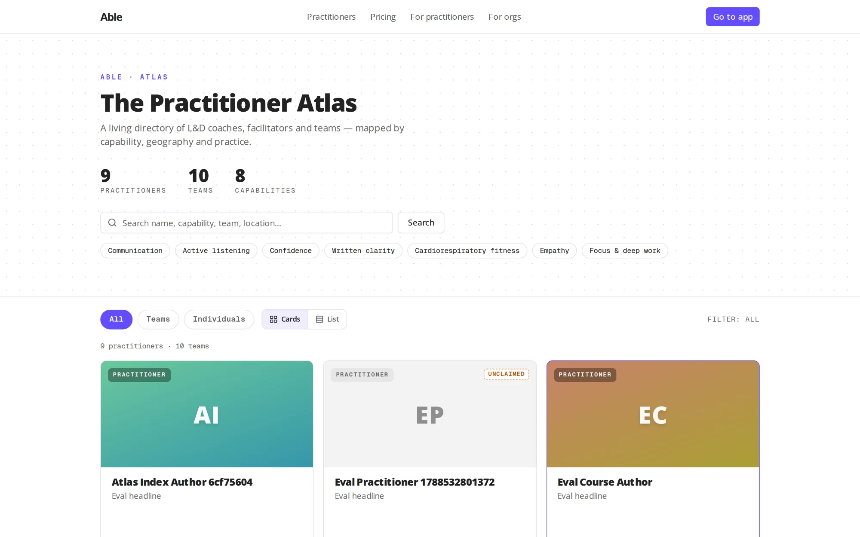860x537 pixels.
Task: Open Eval Course Author title
Action: (605, 482)
